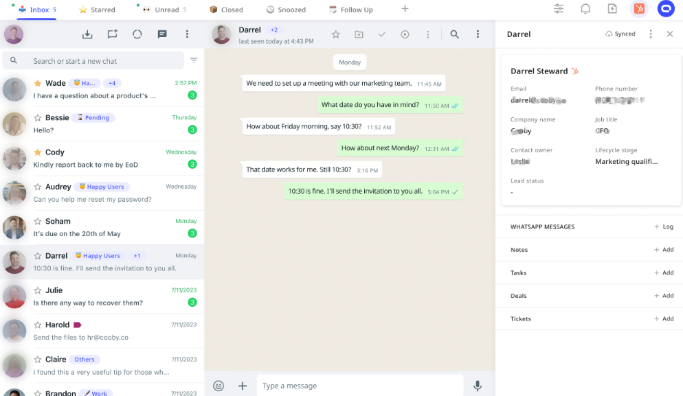Open the chat list filter icon
Image resolution: width=683 pixels, height=396 pixels.
click(x=194, y=60)
